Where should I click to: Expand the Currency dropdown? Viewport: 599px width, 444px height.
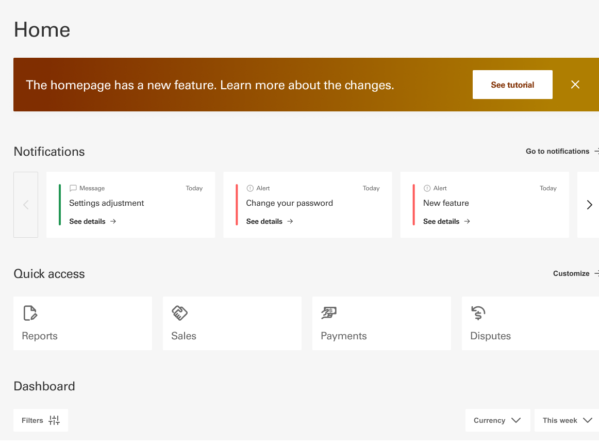497,420
